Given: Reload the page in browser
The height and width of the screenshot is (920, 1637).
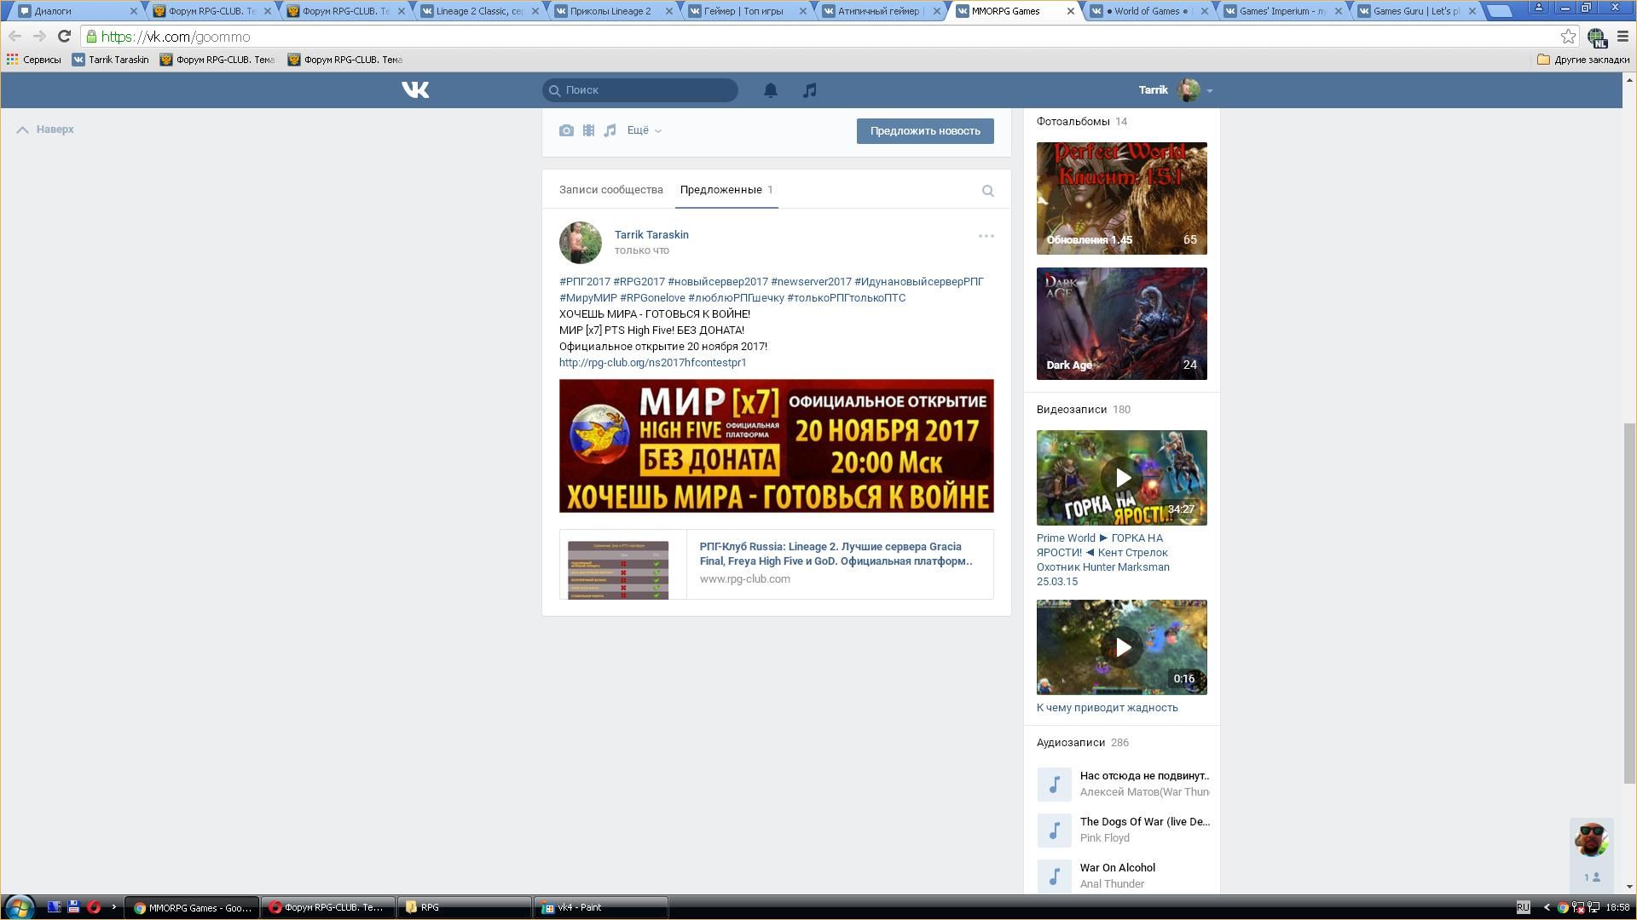Looking at the screenshot, I should [64, 37].
